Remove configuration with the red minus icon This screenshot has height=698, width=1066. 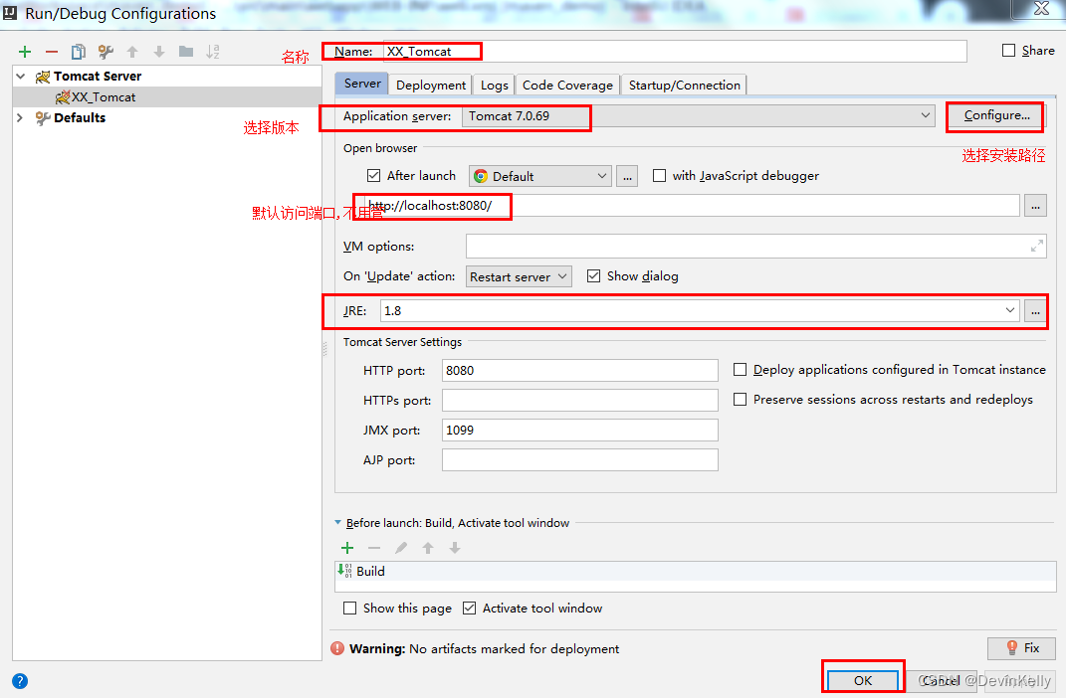52,52
